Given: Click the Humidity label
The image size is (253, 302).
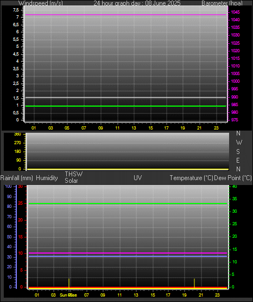Looking at the screenshot, I should [x=47, y=178].
